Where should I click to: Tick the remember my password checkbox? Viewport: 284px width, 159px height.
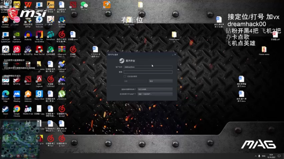tap(125, 76)
